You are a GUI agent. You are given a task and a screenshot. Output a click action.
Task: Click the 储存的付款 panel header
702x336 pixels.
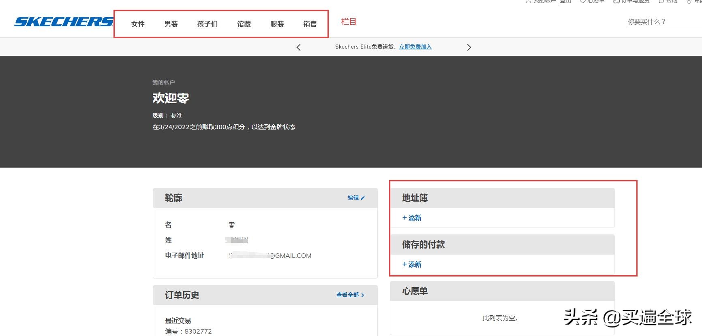tap(502, 245)
